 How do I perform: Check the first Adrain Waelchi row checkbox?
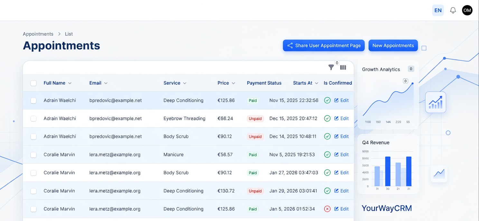click(x=33, y=100)
